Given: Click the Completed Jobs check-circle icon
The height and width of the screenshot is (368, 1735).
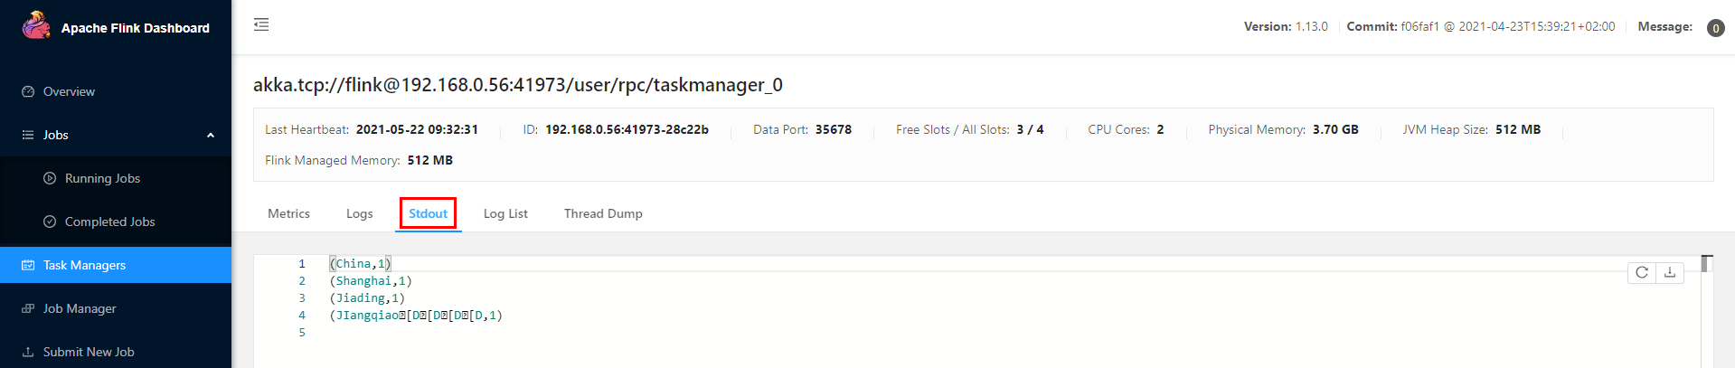Looking at the screenshot, I should pos(50,222).
